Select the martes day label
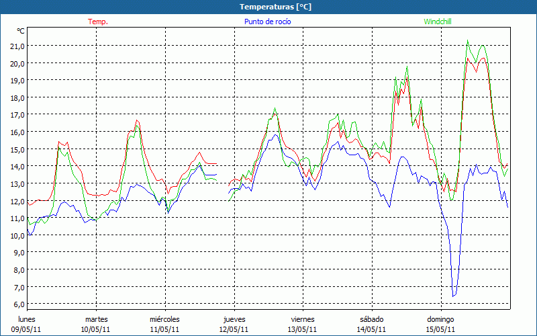 pyautogui.click(x=97, y=319)
